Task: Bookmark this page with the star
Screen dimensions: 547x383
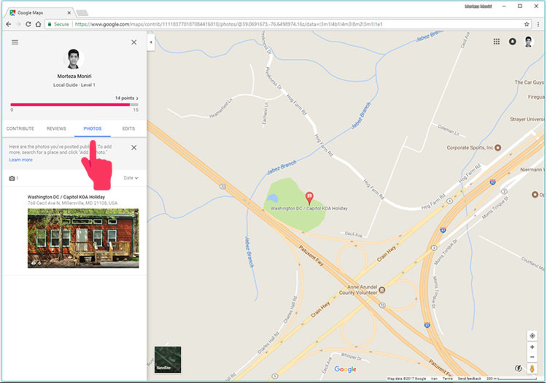Action: click(526, 24)
